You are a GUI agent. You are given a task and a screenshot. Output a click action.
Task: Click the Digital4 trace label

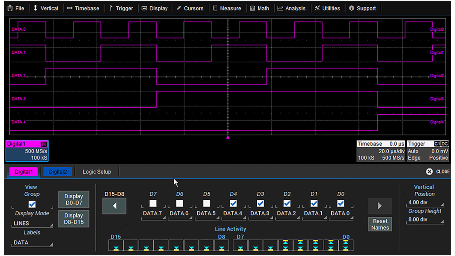[x=437, y=122]
